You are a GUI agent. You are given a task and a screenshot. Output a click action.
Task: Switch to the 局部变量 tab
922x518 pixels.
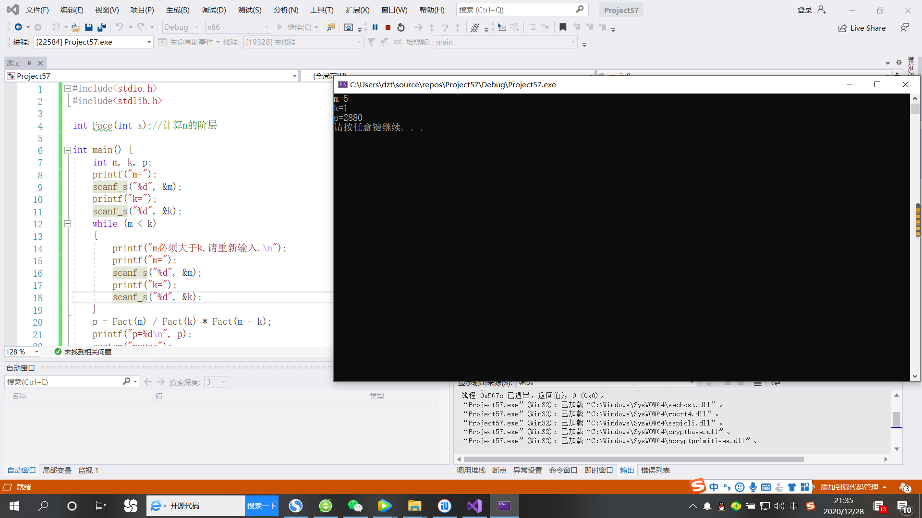coord(57,471)
